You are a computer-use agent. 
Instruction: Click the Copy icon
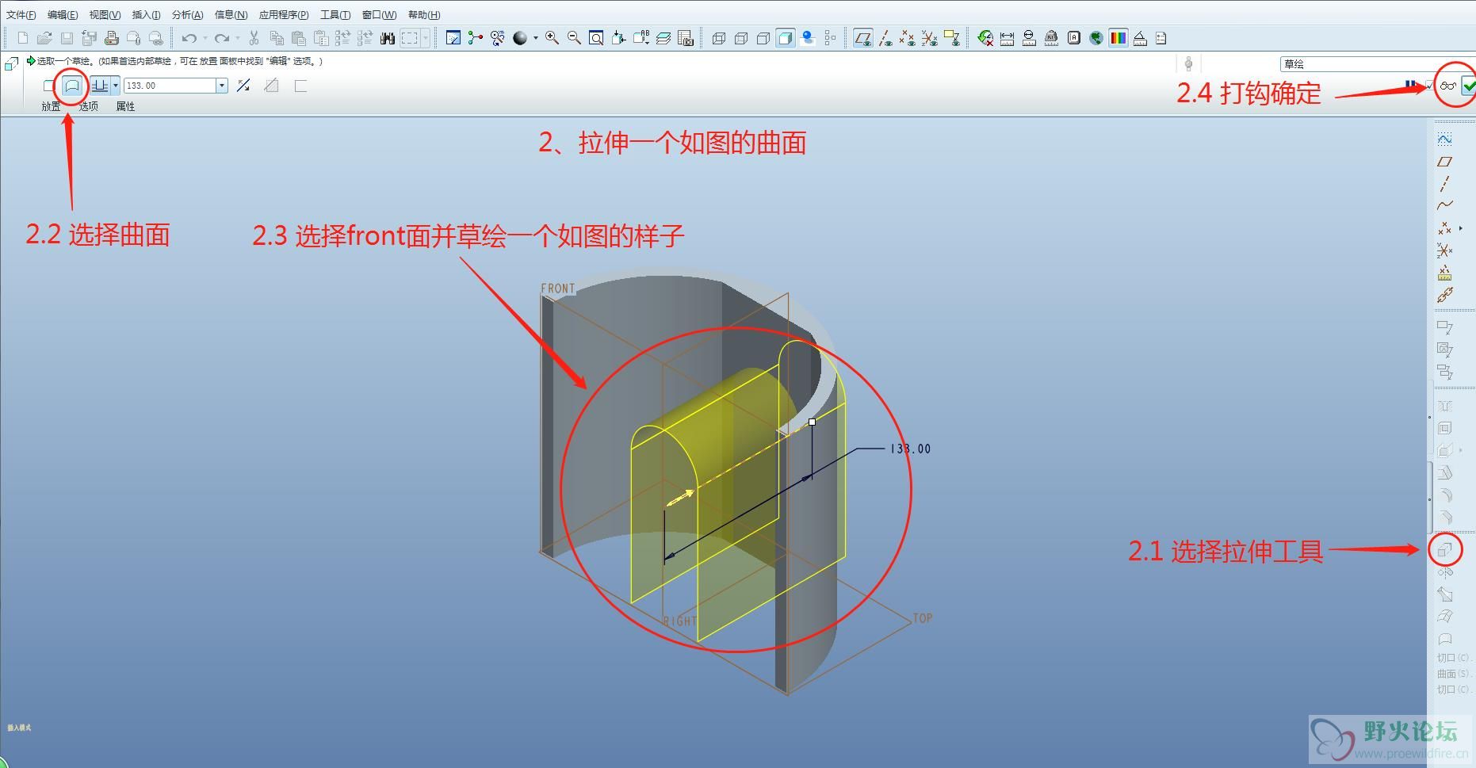[277, 38]
